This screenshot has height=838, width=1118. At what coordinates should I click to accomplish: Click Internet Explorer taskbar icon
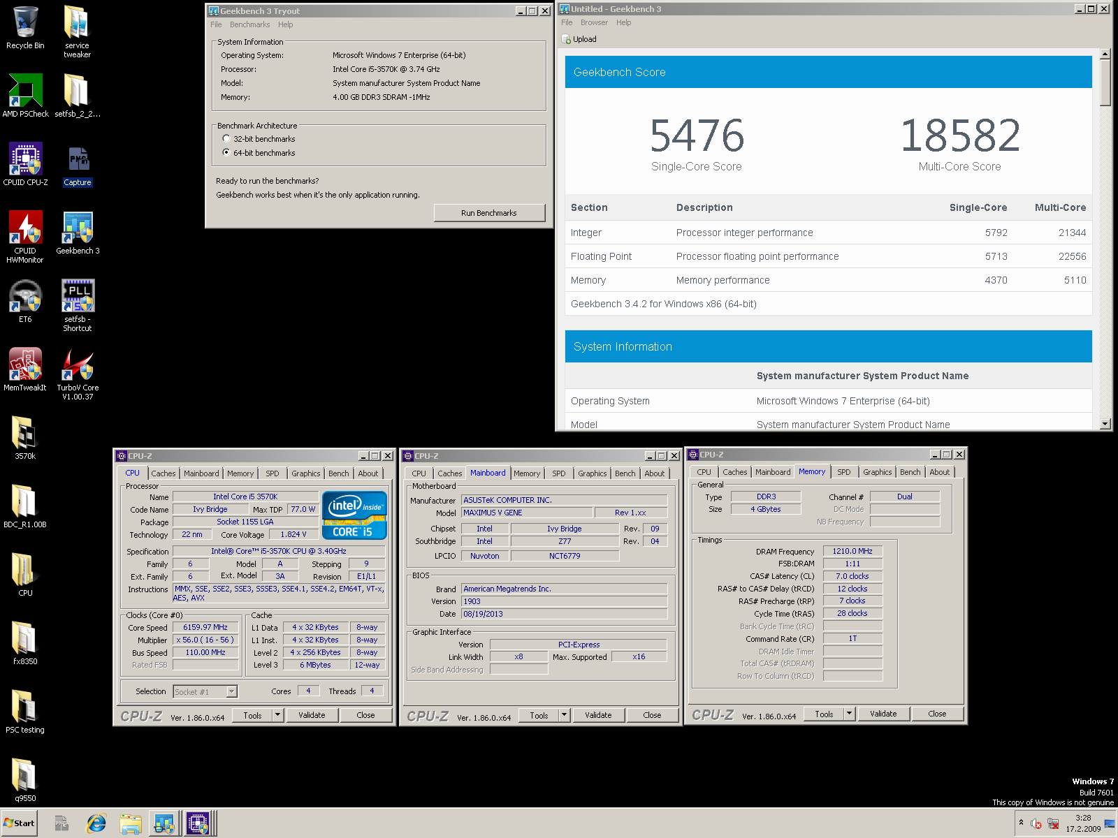pyautogui.click(x=96, y=824)
